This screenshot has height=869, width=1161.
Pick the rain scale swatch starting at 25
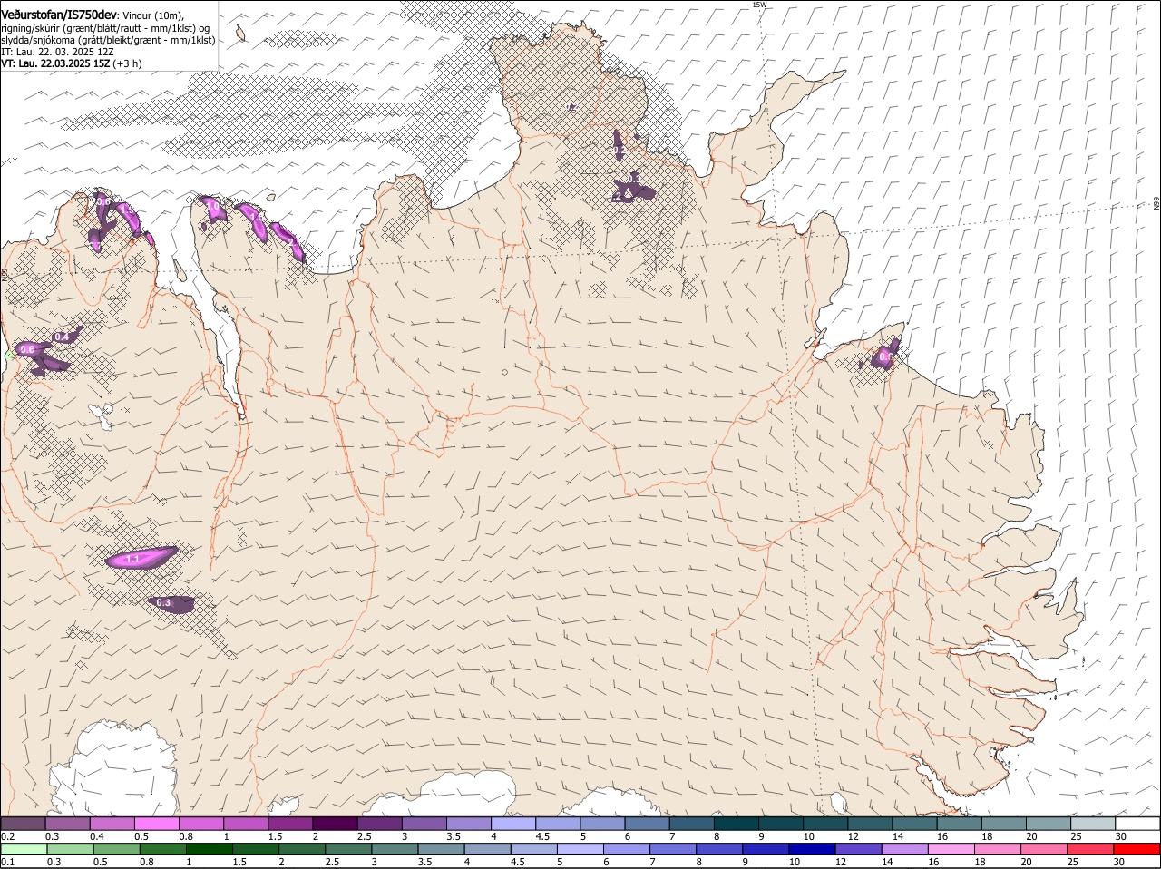1090,850
